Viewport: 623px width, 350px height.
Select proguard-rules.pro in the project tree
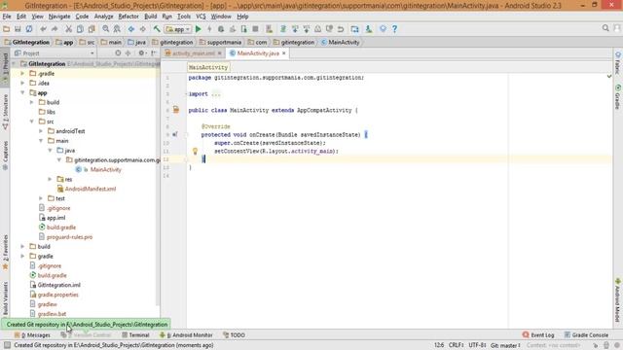coord(69,237)
